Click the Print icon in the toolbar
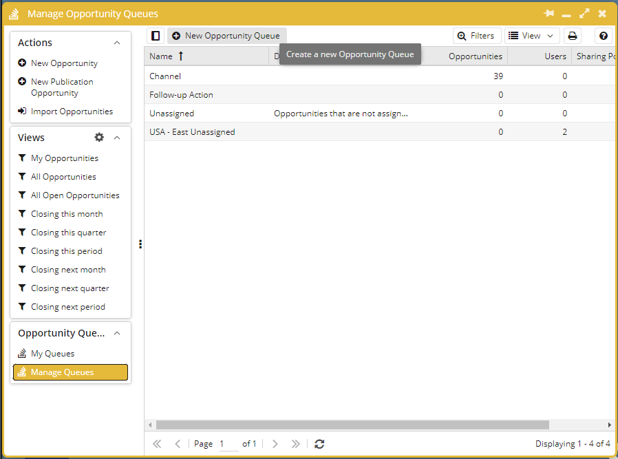618x459 pixels. click(x=573, y=35)
